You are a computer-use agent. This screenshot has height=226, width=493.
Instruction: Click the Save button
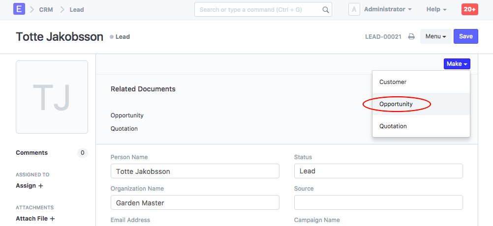[x=465, y=37]
